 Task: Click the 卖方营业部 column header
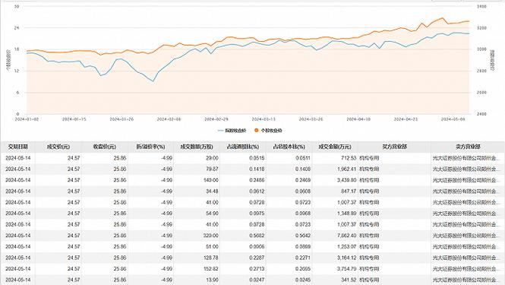point(468,147)
